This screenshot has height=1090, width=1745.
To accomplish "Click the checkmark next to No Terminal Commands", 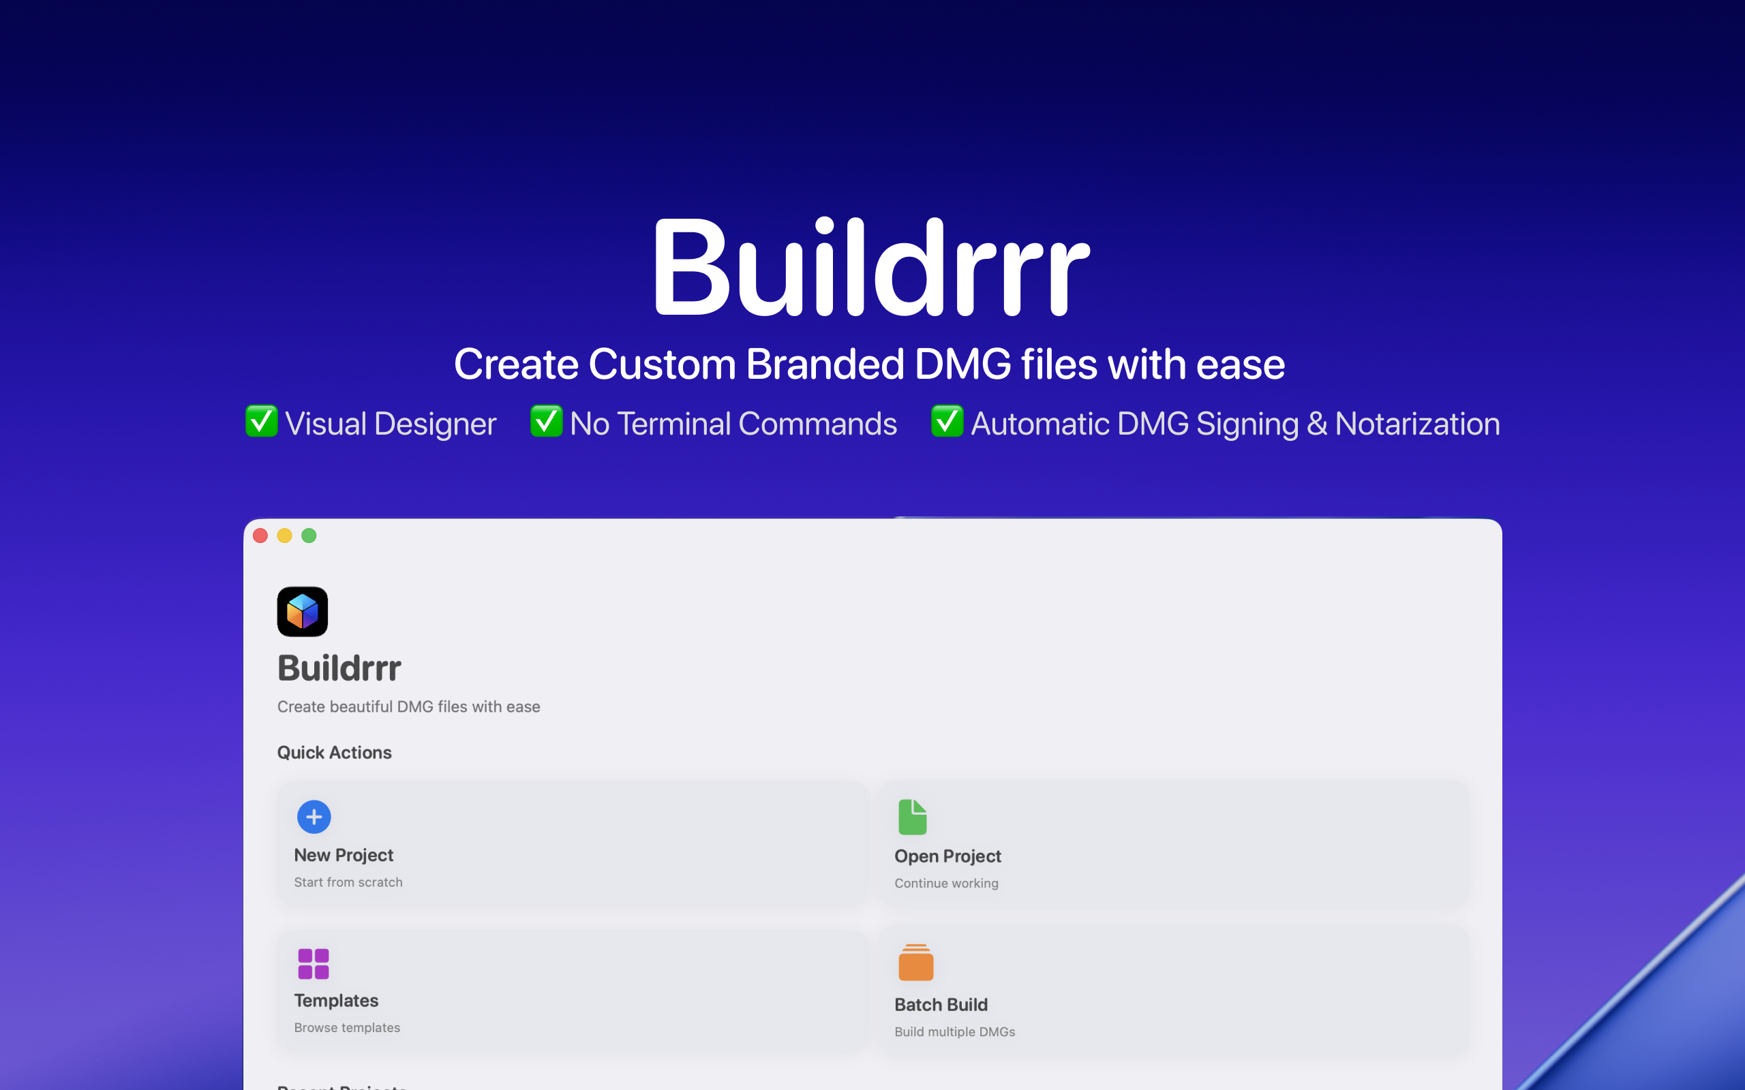I will (546, 422).
